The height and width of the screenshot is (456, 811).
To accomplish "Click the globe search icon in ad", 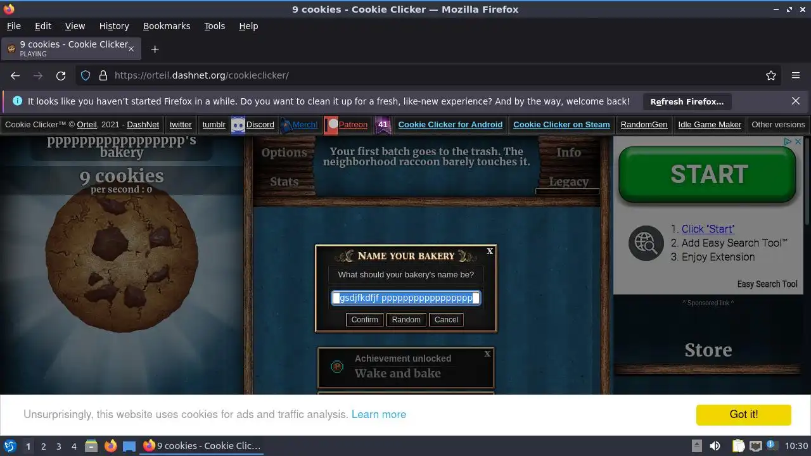I will click(646, 243).
